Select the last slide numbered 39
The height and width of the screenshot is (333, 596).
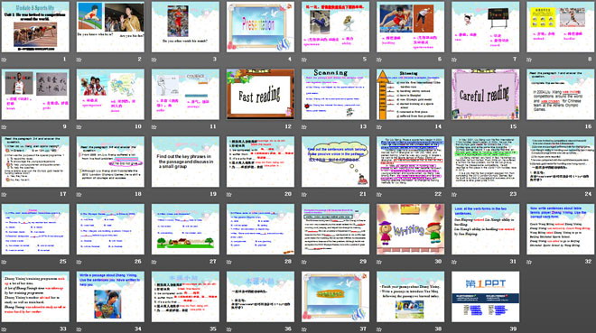click(x=486, y=297)
